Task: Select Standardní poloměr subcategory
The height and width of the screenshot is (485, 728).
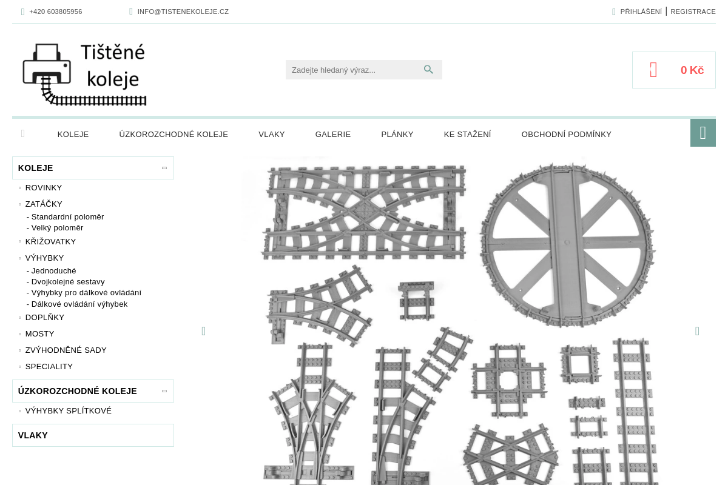Action: [x=66, y=216]
